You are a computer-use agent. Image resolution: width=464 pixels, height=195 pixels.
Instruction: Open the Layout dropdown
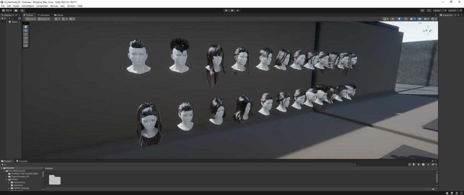click(x=454, y=10)
